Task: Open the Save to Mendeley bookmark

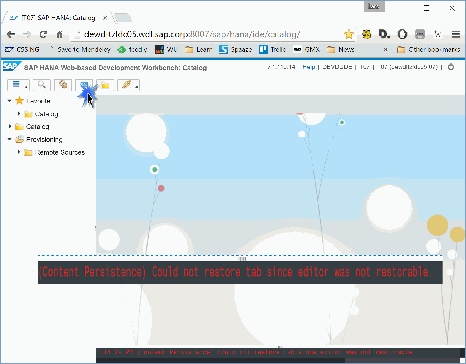Action: 79,49
